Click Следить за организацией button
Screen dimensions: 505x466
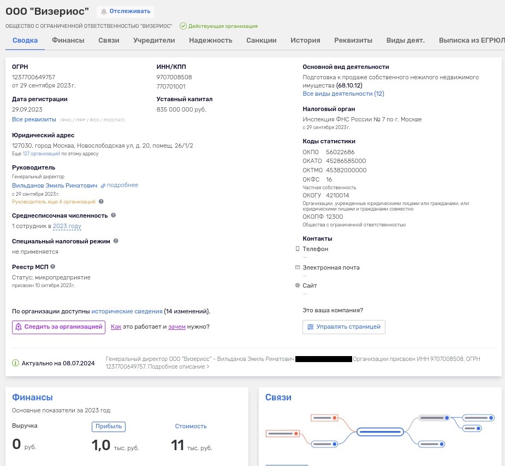coord(58,327)
